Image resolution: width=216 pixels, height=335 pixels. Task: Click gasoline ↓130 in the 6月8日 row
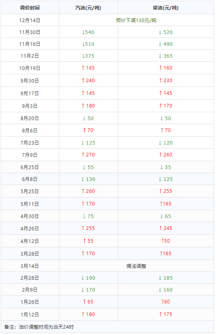(x=88, y=179)
